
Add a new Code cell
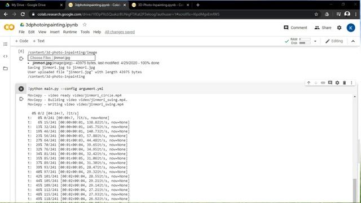click(x=21, y=41)
